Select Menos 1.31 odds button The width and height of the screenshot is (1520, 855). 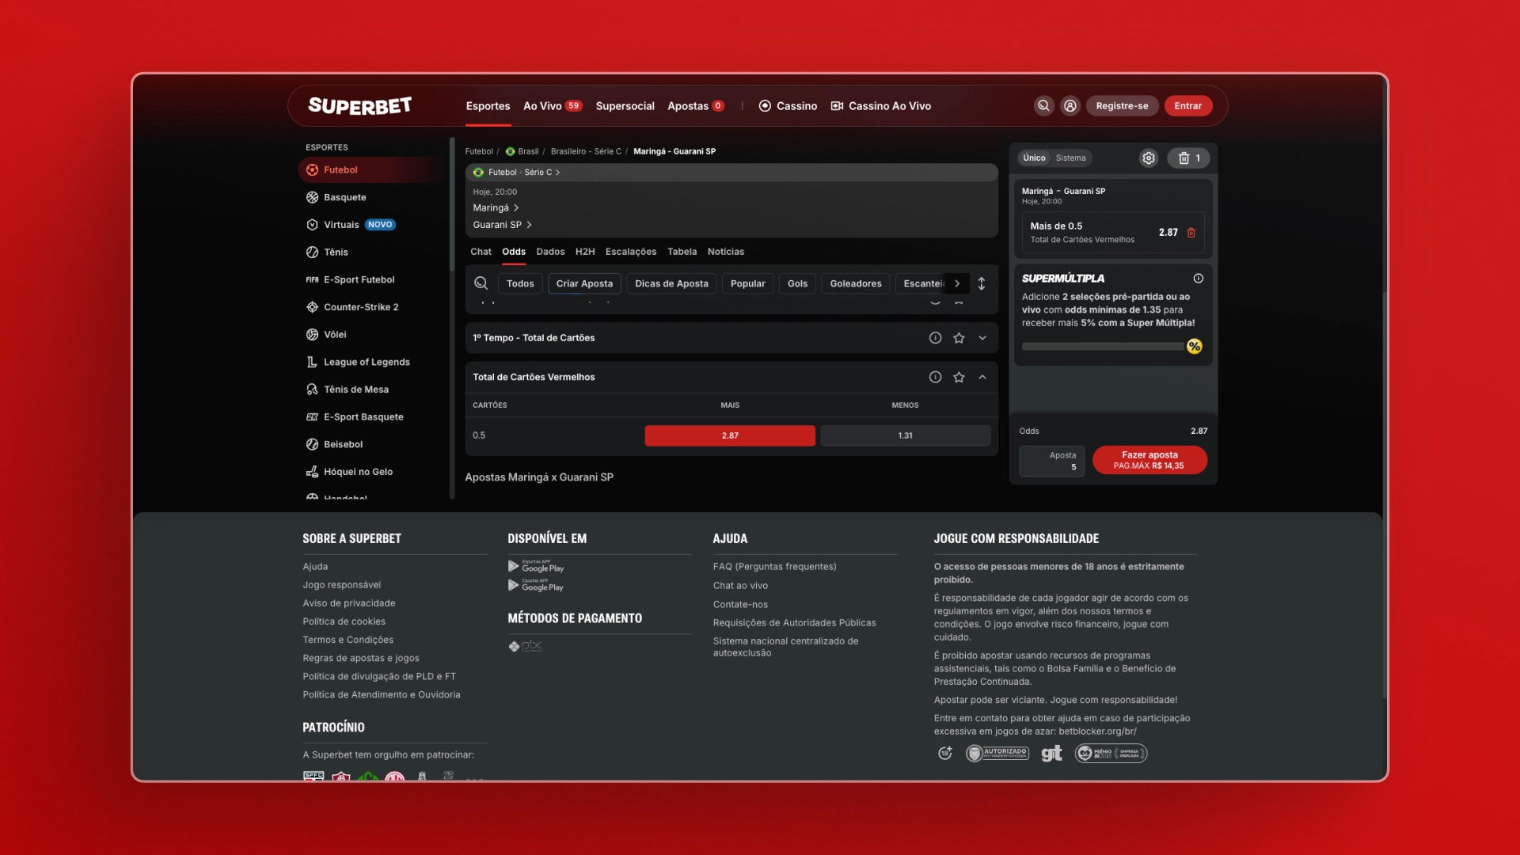905,435
